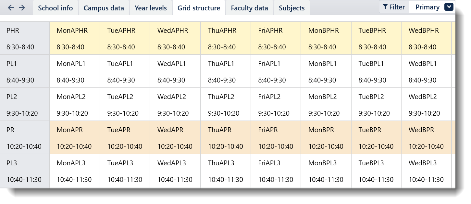Image resolution: width=471 pixels, height=204 pixels.
Task: Open the Subjects tab
Action: point(291,8)
